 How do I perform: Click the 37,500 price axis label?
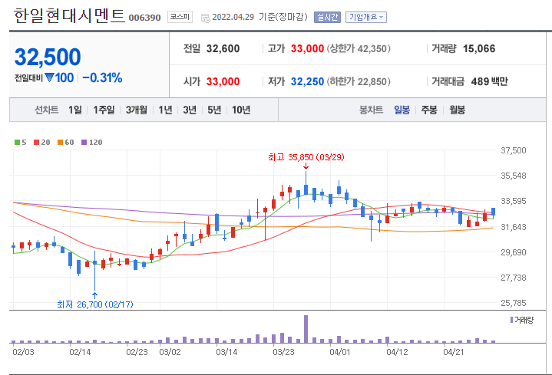click(514, 150)
